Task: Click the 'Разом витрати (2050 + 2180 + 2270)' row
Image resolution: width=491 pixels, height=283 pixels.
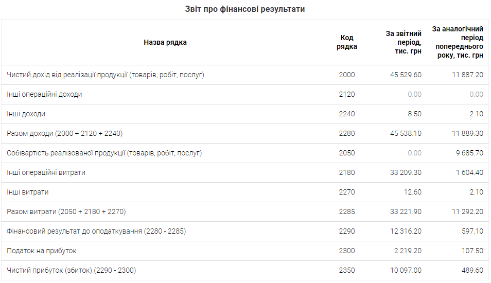Action: (66, 211)
